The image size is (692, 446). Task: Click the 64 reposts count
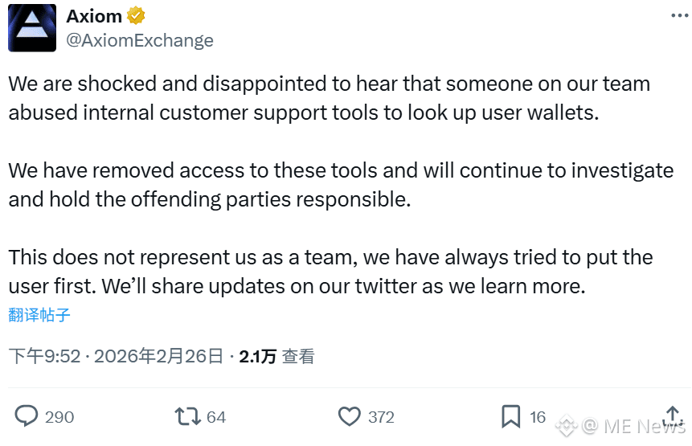[216, 416]
